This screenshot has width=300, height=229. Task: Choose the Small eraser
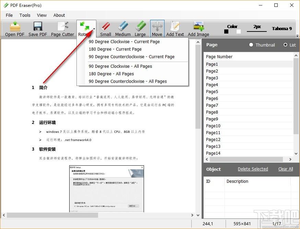(x=105, y=29)
